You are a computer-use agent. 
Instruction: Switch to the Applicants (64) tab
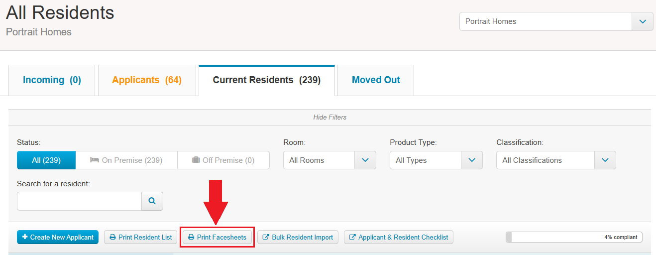tap(147, 80)
